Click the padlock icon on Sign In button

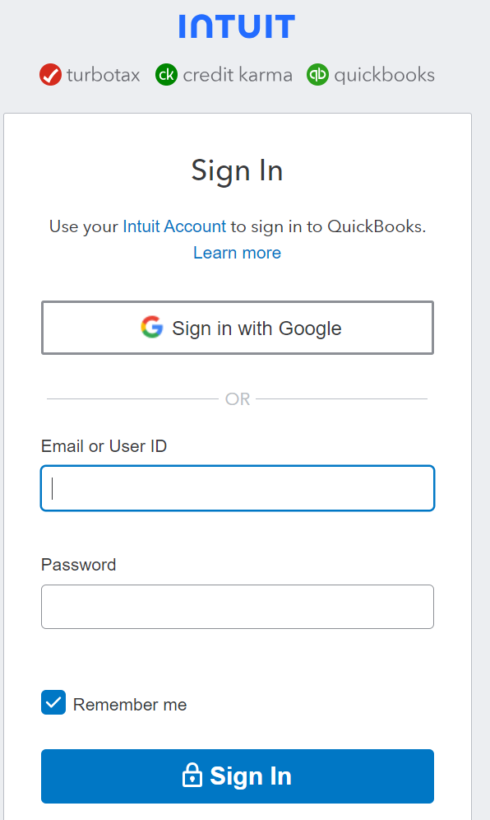click(x=192, y=776)
